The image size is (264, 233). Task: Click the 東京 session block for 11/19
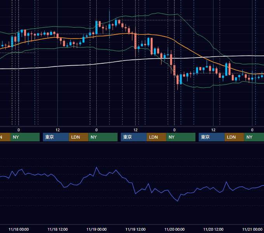coord(134,137)
